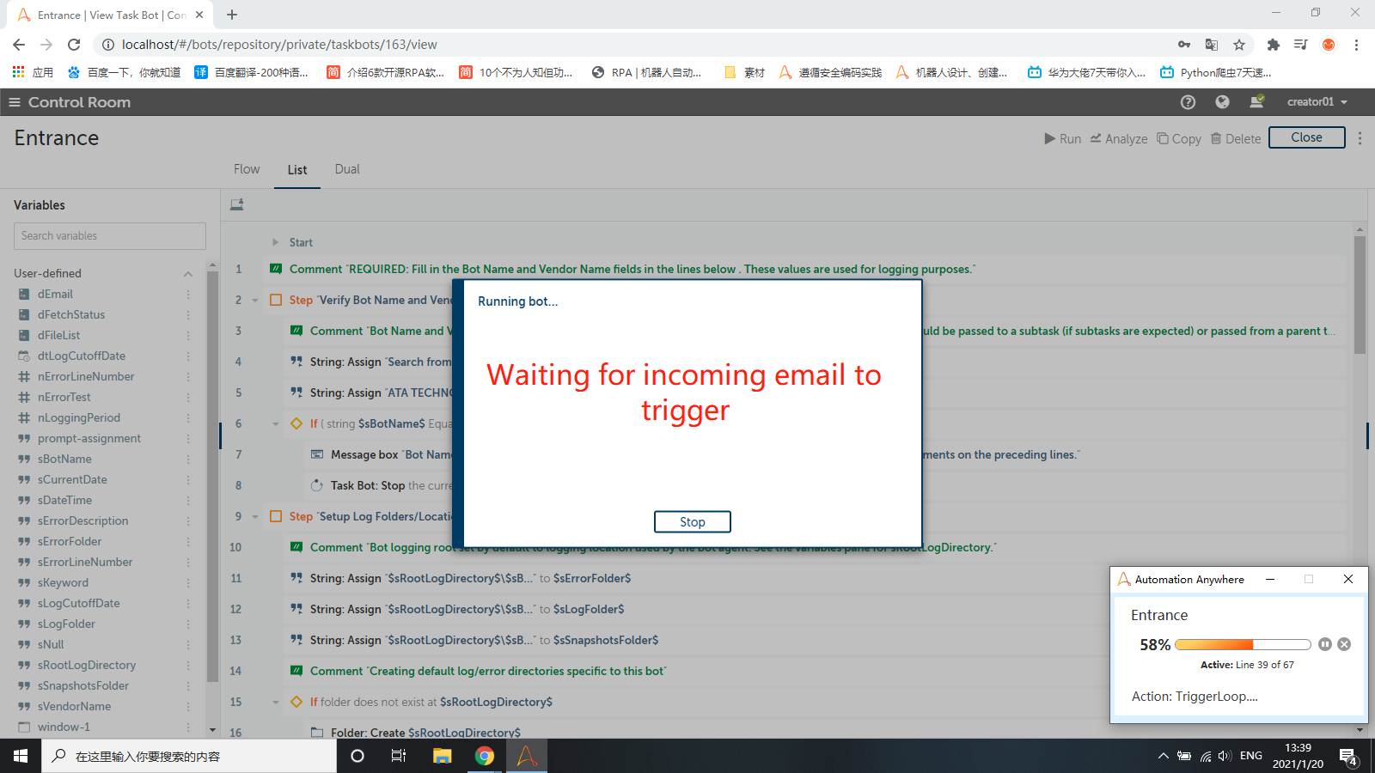Go back in browser history

tap(19, 45)
